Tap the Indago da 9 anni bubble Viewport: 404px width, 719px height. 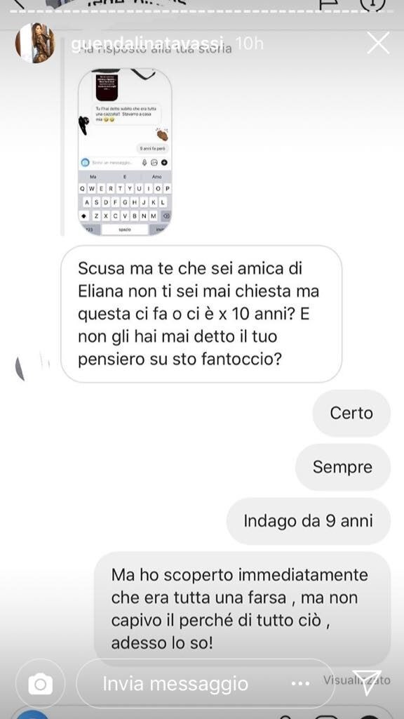pos(309,522)
